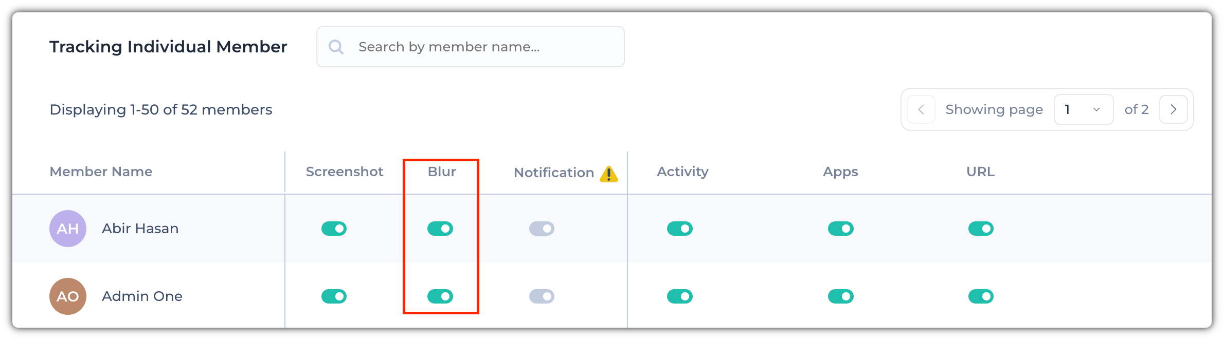Go to the previous page arrow
This screenshot has width=1224, height=340.
coord(921,109)
